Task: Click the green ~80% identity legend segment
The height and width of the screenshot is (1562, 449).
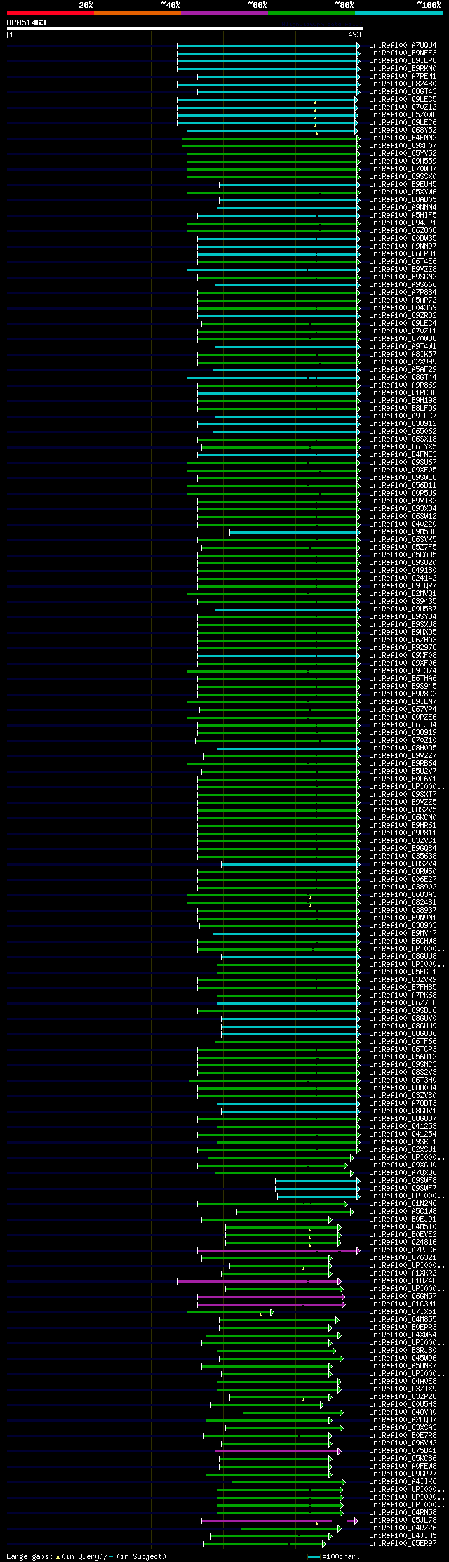Action: pyautogui.click(x=311, y=13)
